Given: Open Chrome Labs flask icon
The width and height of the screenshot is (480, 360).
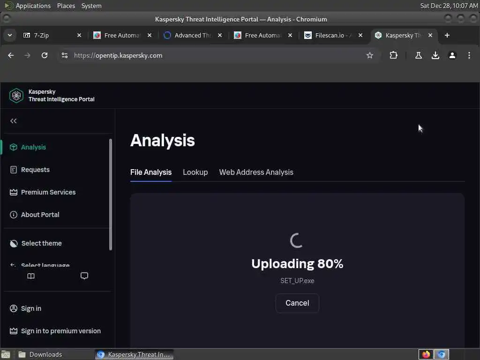Looking at the screenshot, I should click(x=419, y=55).
